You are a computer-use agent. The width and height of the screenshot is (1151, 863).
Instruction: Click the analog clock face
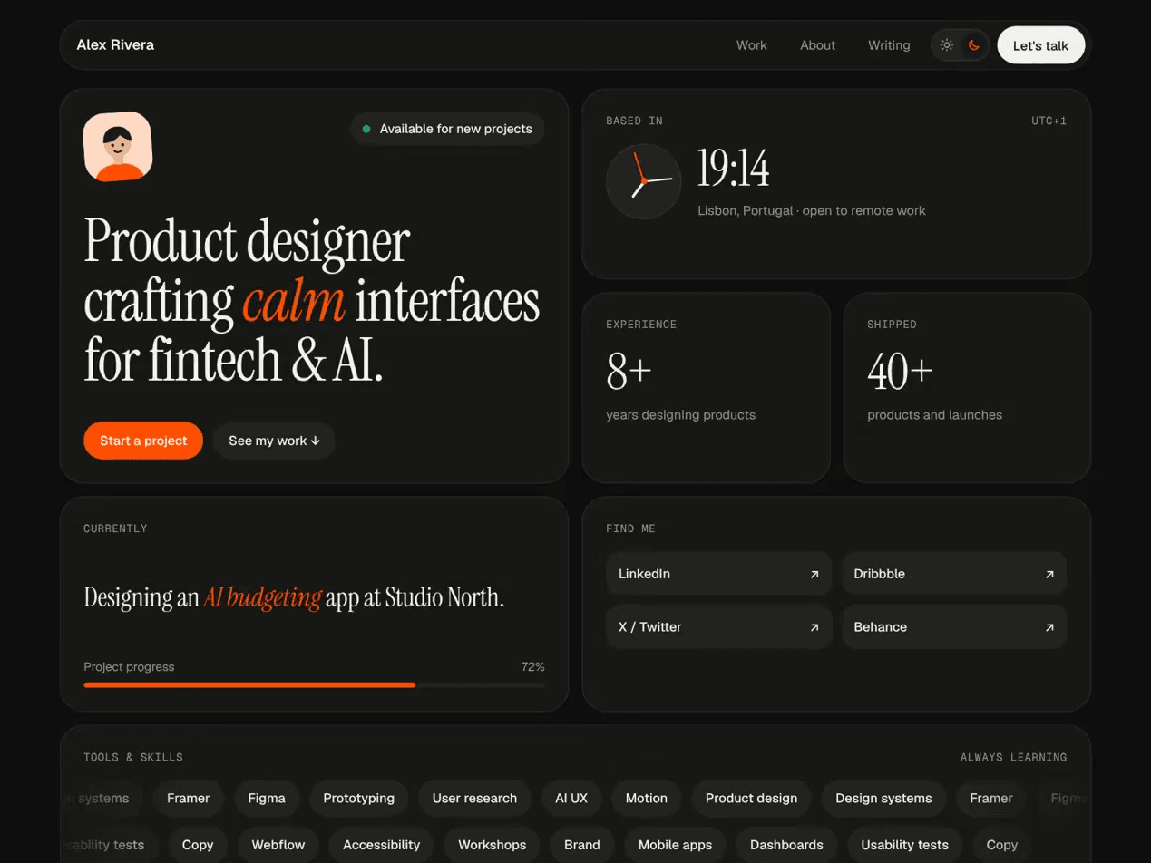(643, 181)
